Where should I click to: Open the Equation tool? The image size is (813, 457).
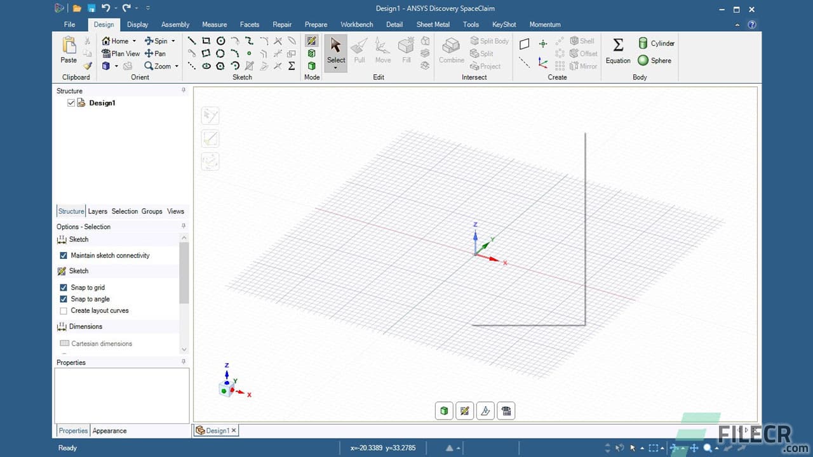(x=617, y=51)
